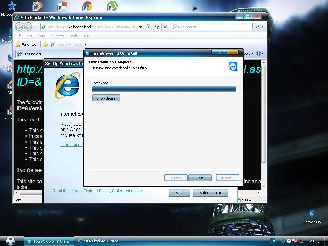The width and height of the screenshot is (328, 246).
Task: Click the Internet Explorer Back arrow
Action: point(19,27)
